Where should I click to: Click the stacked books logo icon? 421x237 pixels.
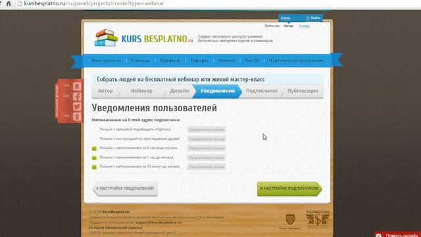coord(106,38)
